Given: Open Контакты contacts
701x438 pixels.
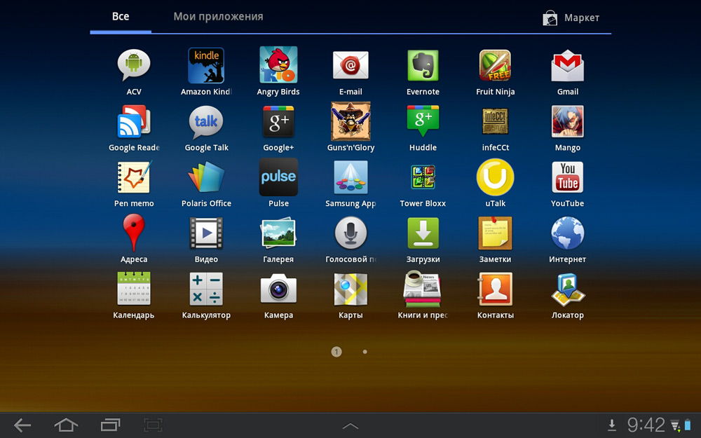Looking at the screenshot, I should pos(495,289).
